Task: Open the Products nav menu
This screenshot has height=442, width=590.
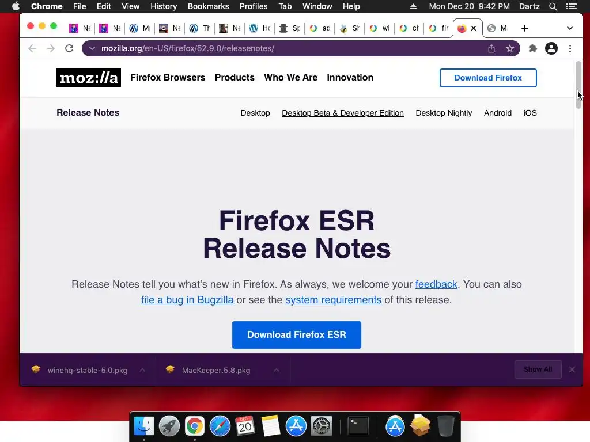Action: tap(235, 78)
